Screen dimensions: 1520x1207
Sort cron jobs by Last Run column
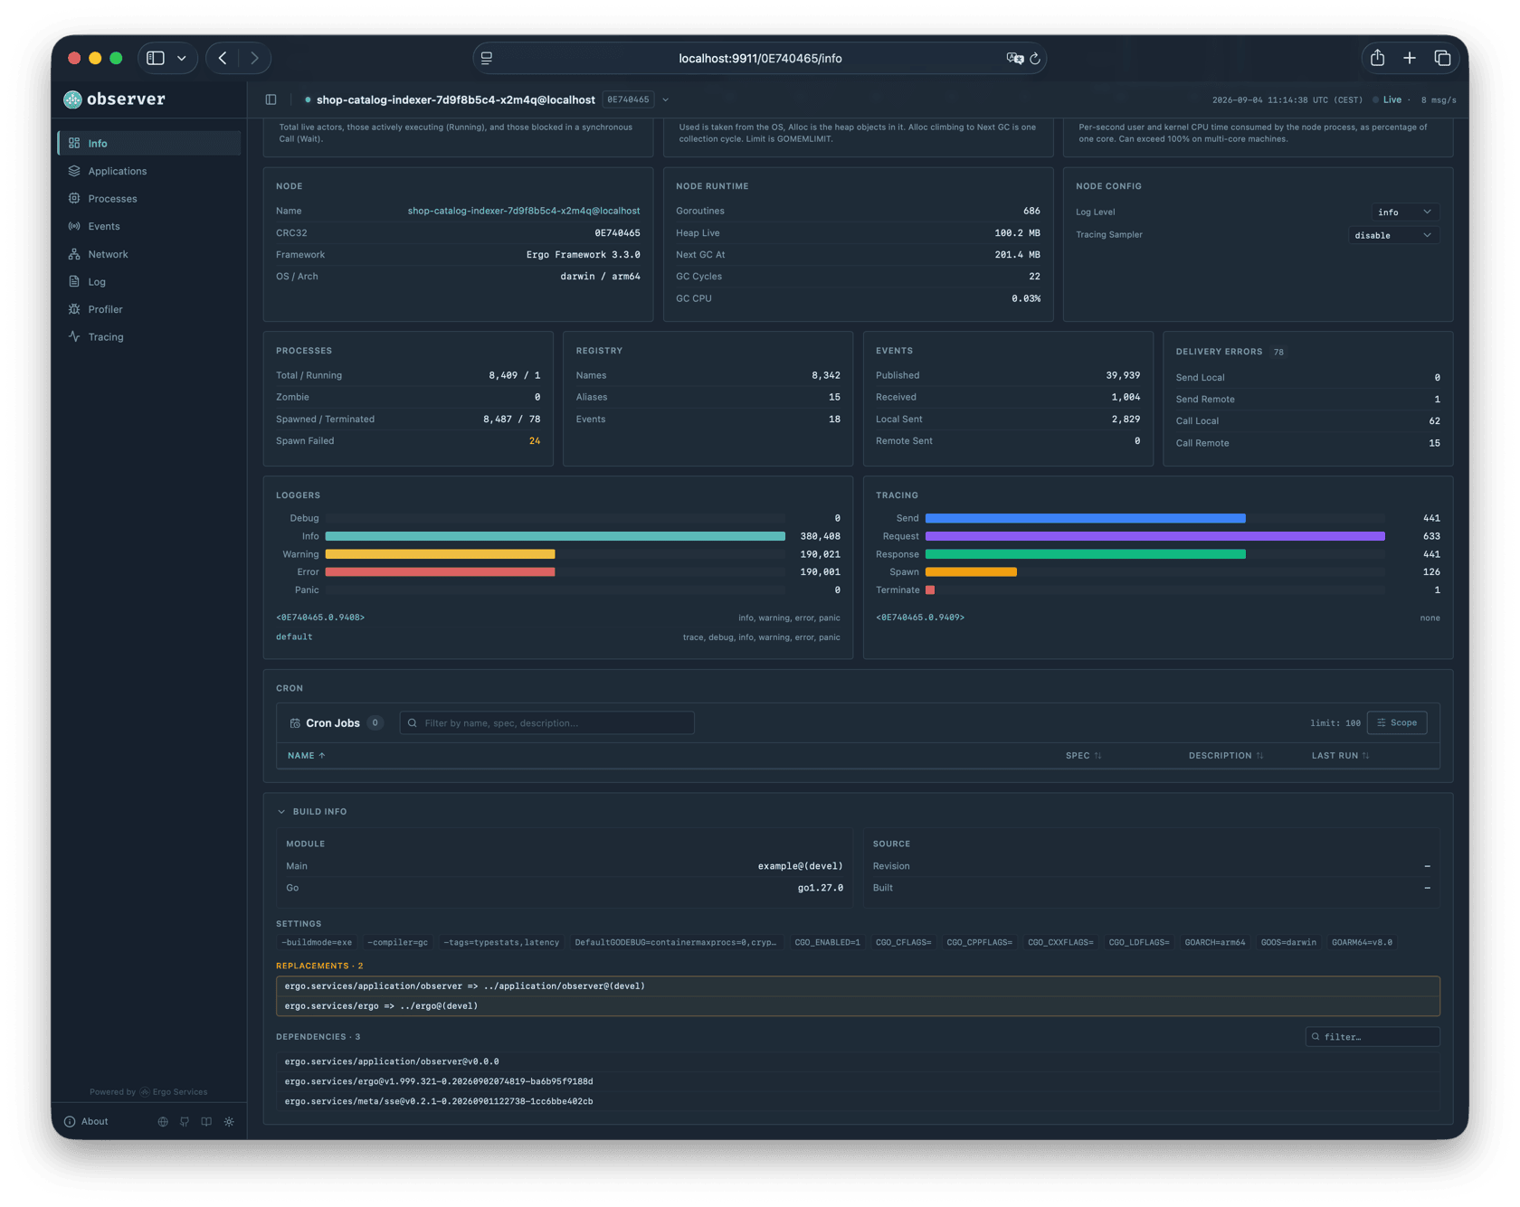tap(1340, 756)
